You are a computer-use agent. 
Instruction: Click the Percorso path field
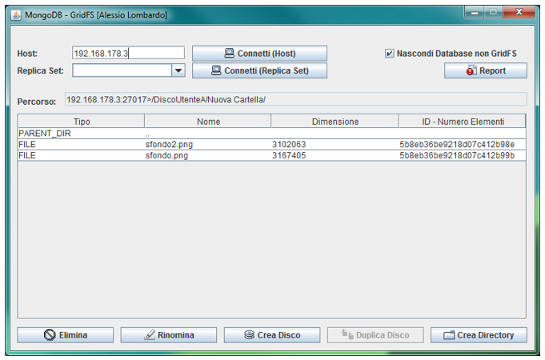(x=296, y=100)
